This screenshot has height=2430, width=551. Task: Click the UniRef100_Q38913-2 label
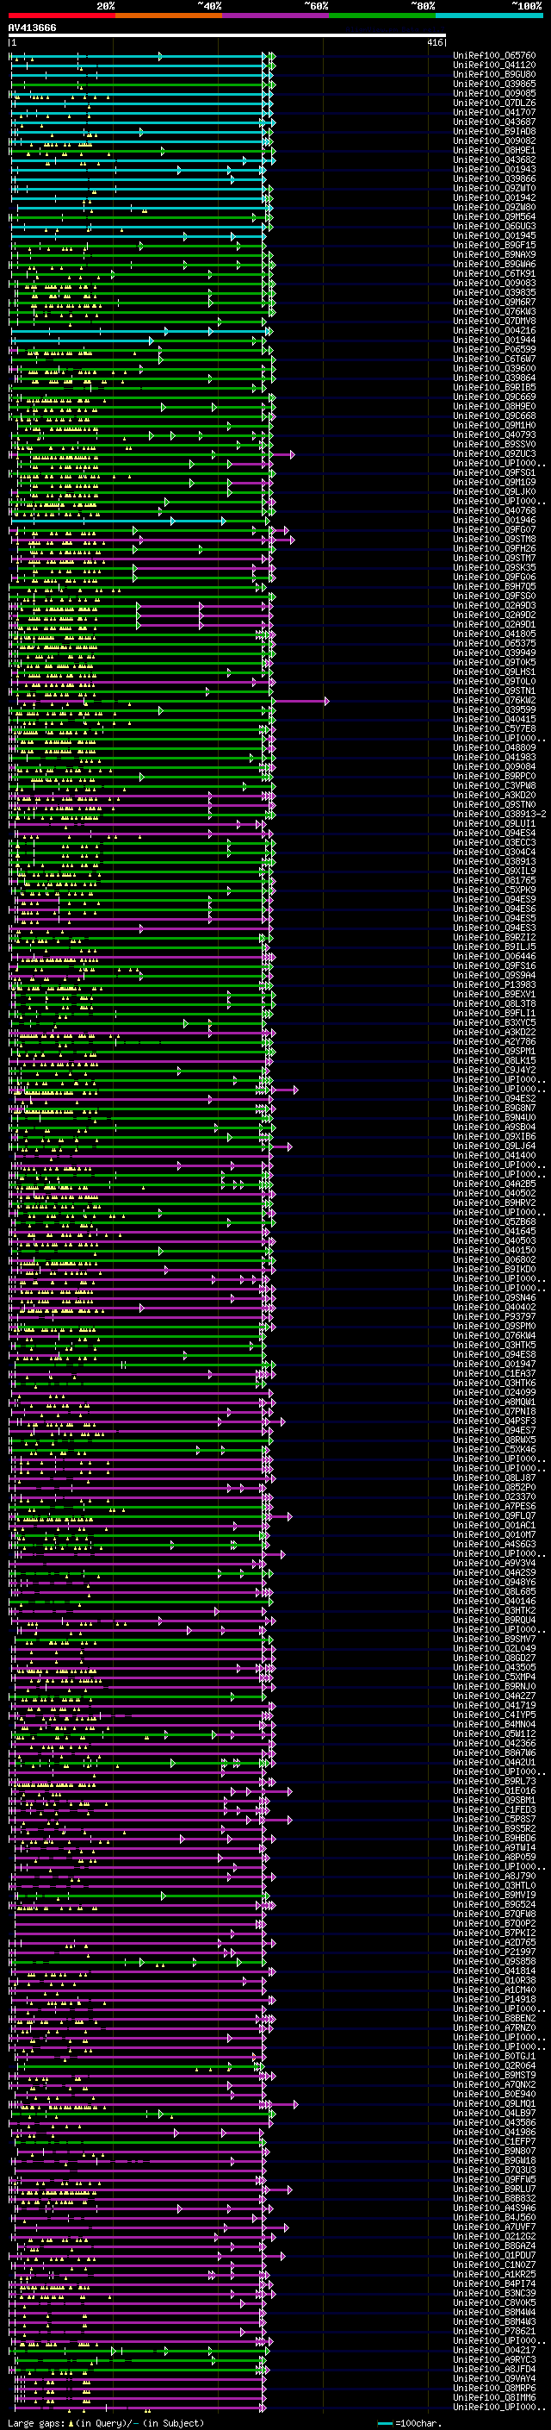[499, 814]
